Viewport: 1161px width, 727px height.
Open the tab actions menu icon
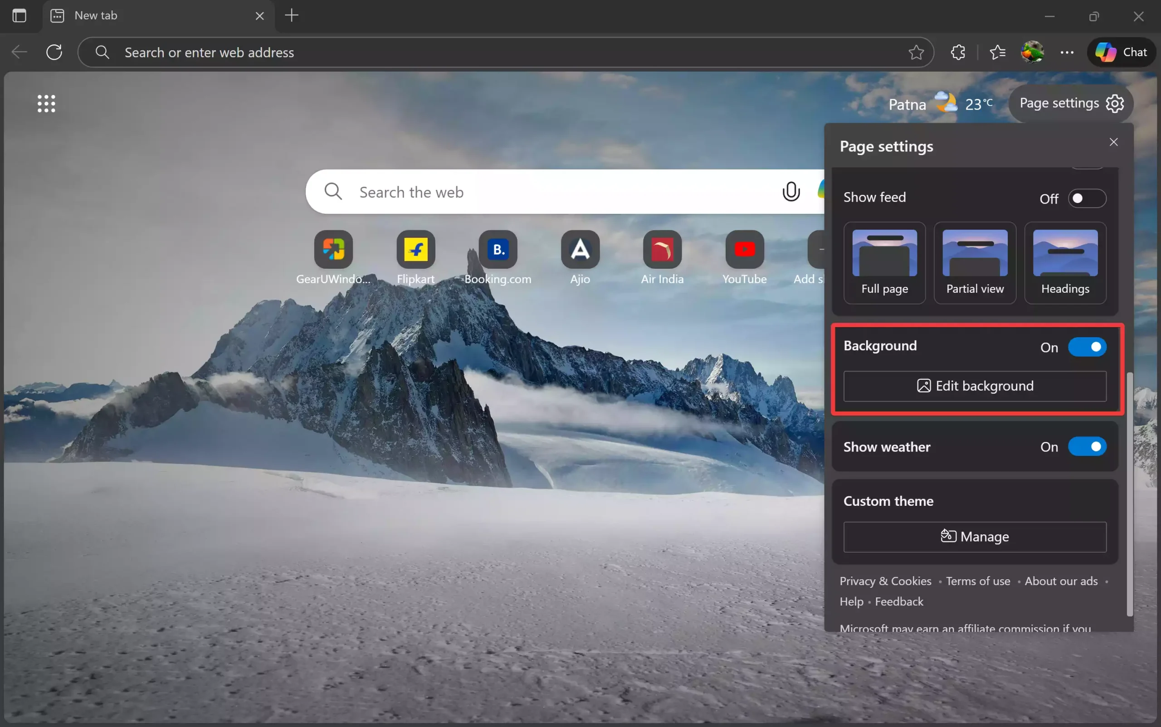coord(19,15)
